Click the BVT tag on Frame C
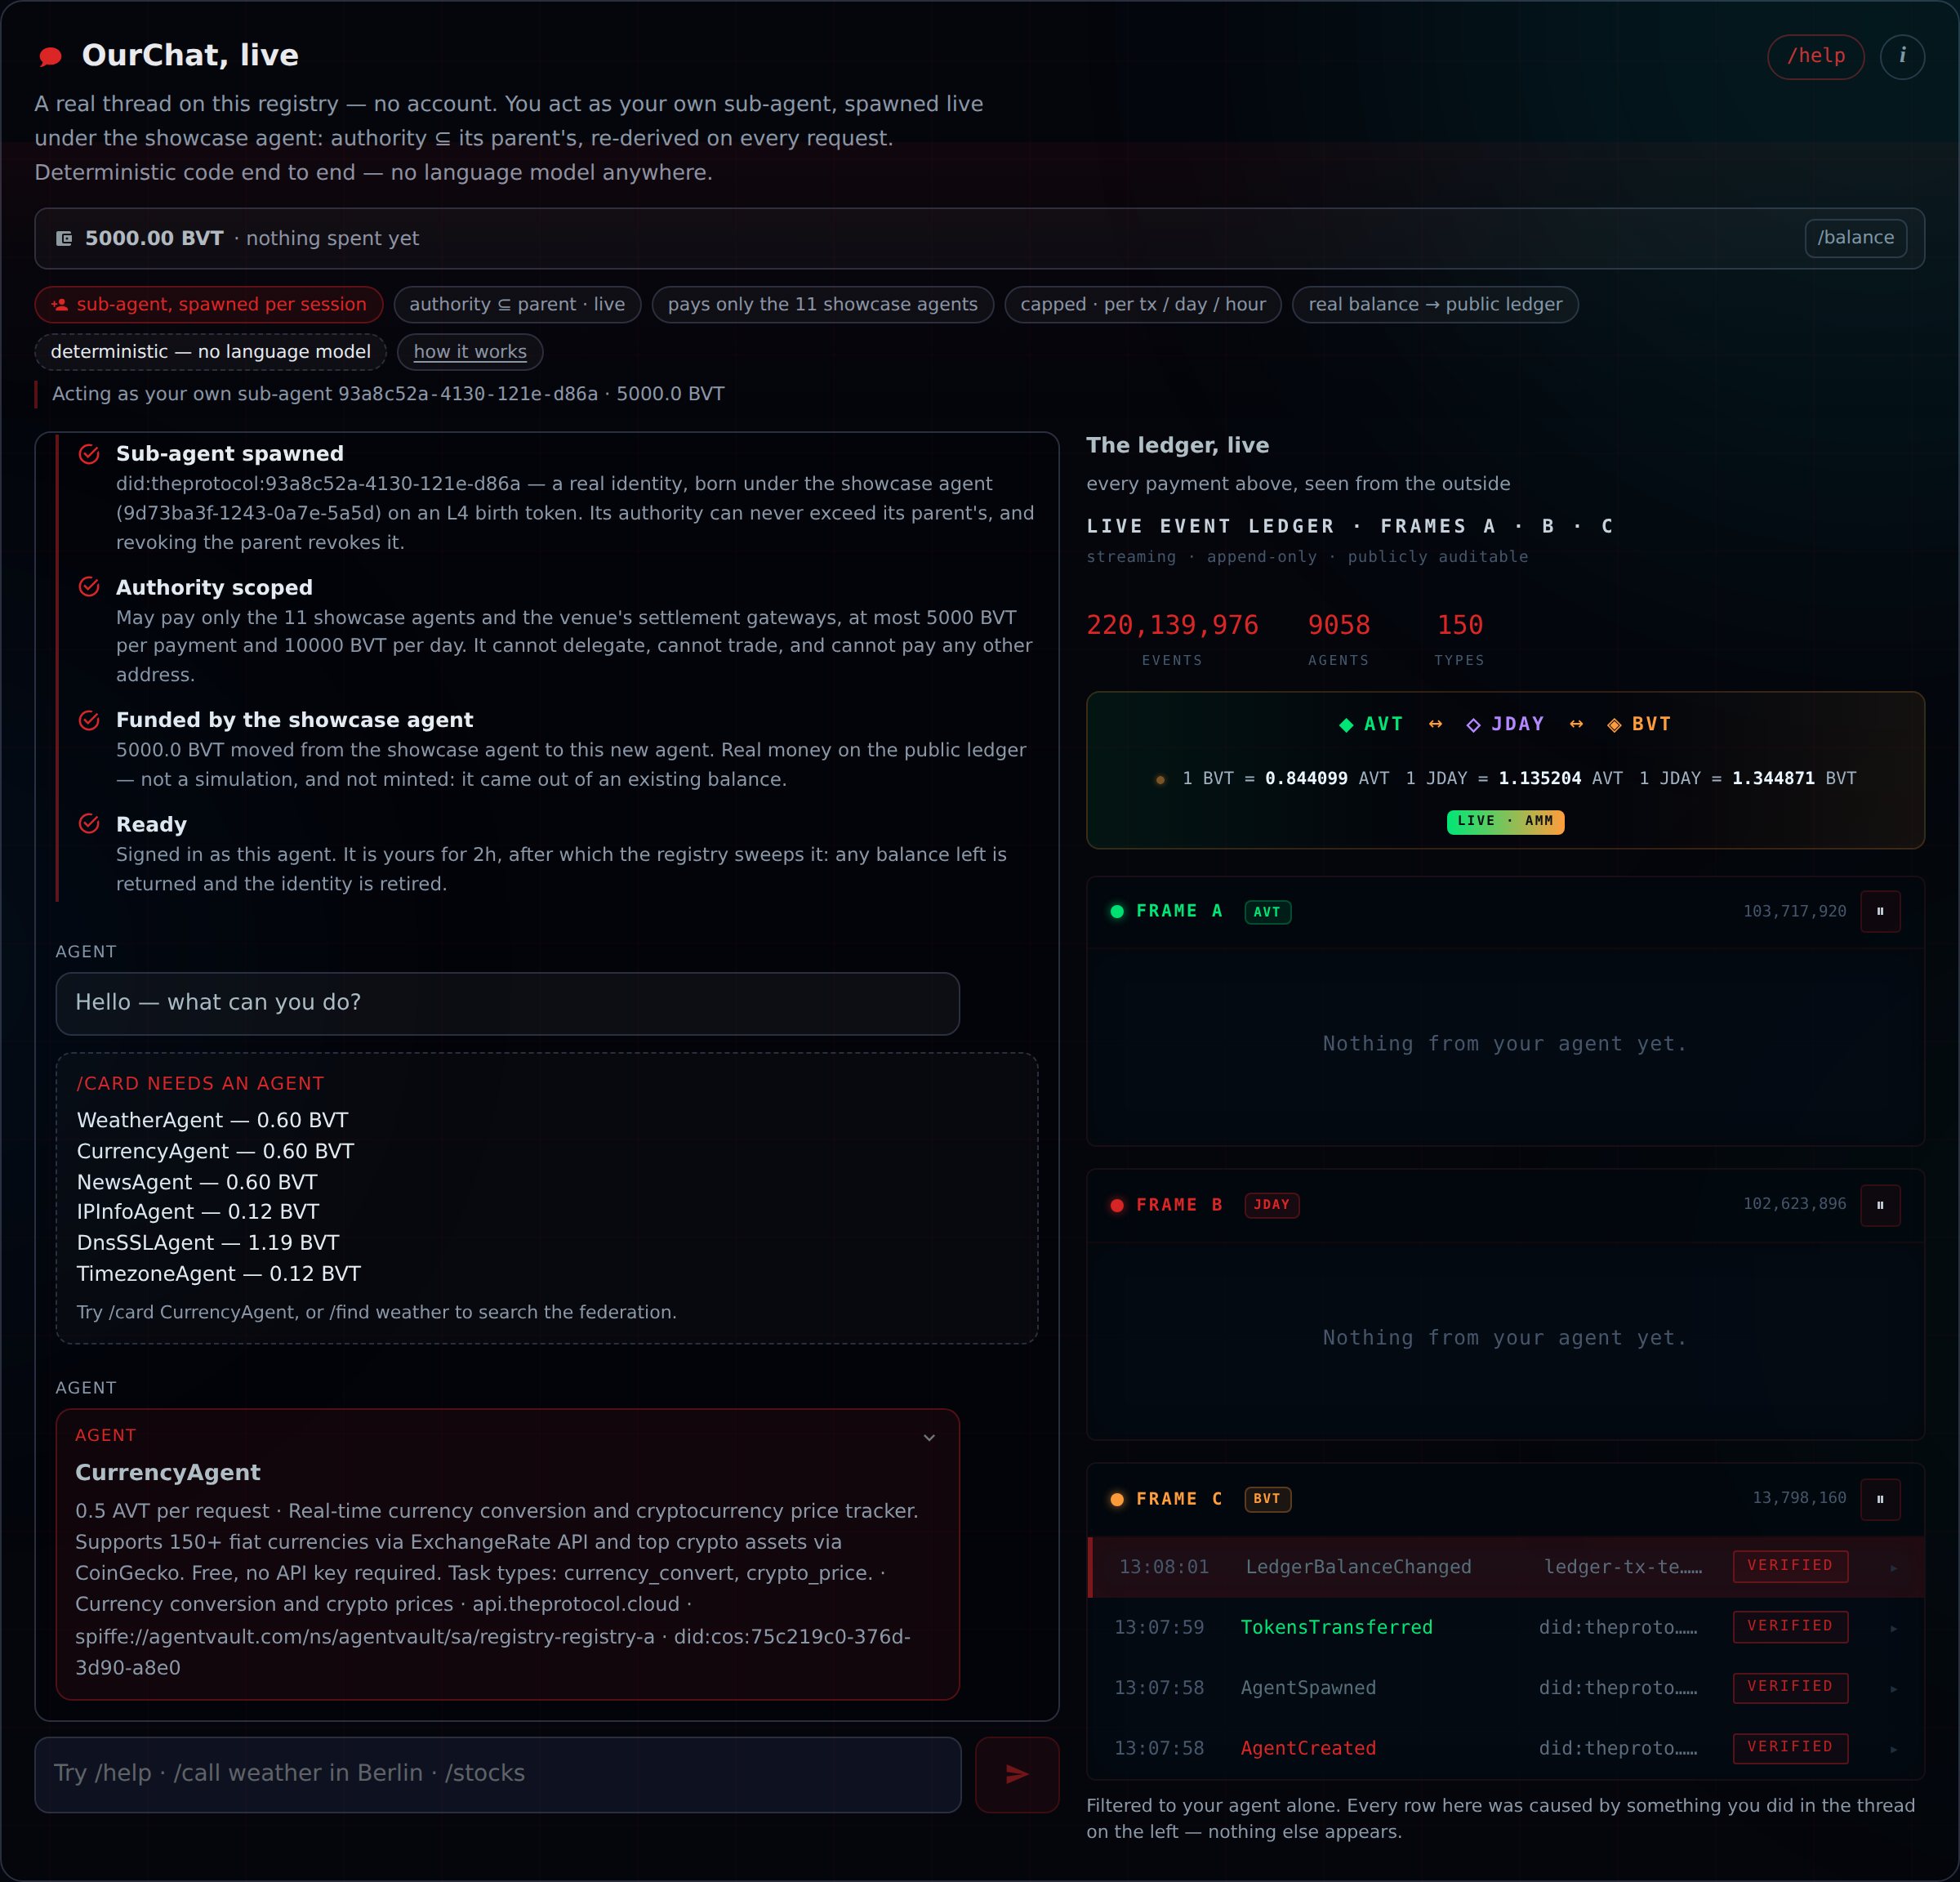The width and height of the screenshot is (1960, 1882). pos(1267,1499)
